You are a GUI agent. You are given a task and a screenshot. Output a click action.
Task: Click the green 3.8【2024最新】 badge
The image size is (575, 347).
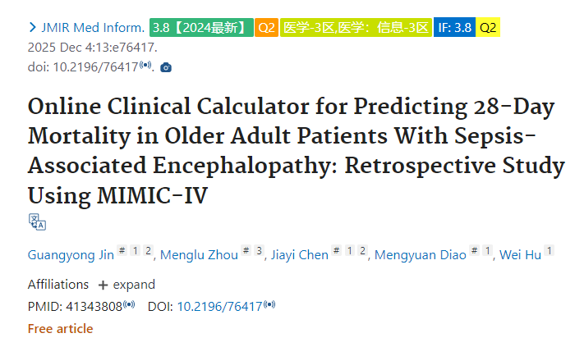pos(201,27)
